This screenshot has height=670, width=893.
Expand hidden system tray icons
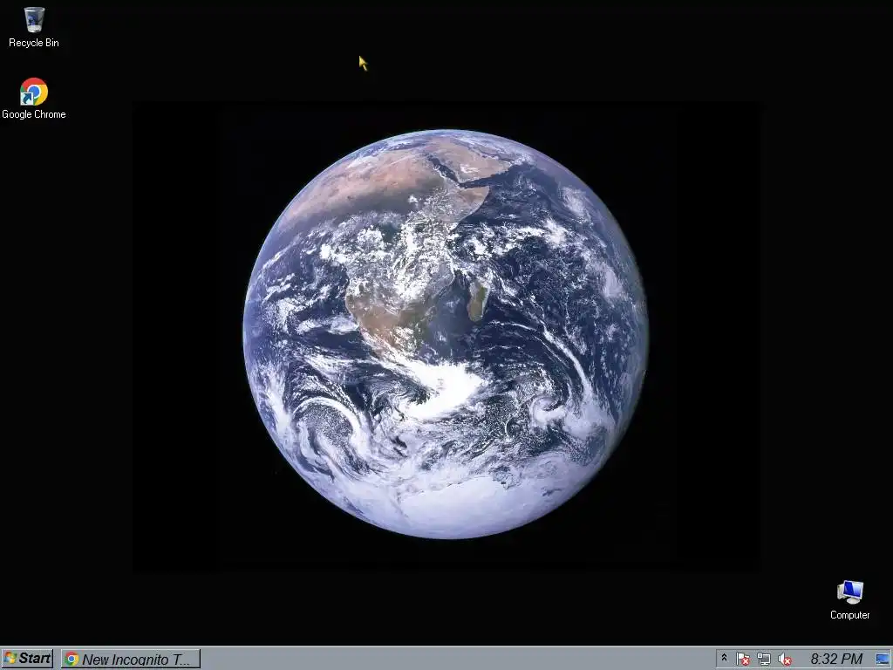click(724, 658)
